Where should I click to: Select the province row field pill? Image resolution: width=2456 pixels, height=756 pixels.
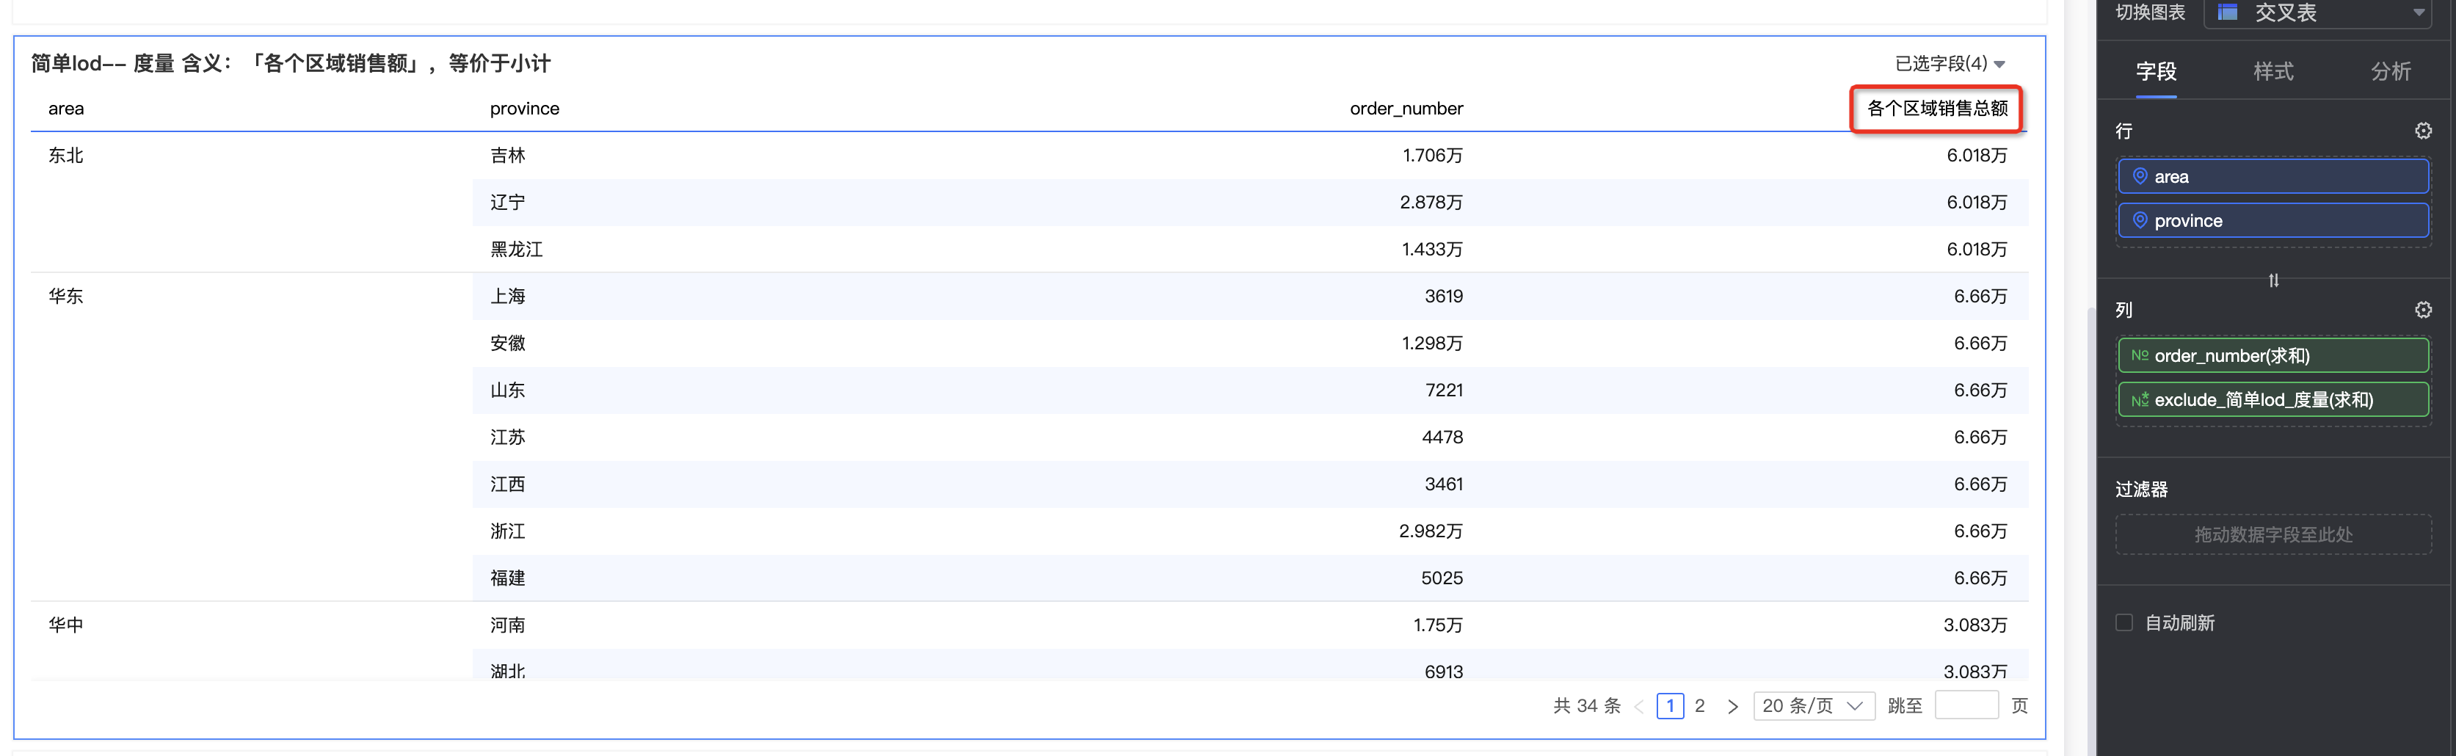coord(2273,220)
